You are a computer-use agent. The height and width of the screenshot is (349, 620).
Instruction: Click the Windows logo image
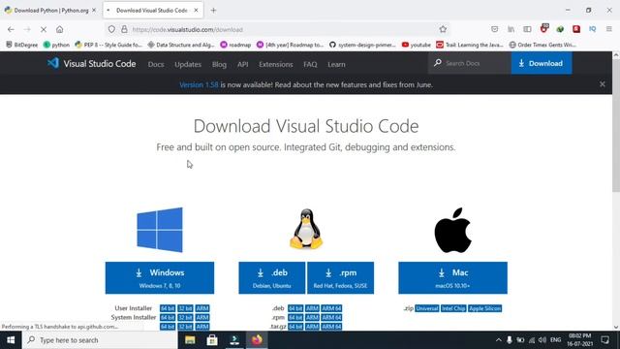pyautogui.click(x=160, y=230)
